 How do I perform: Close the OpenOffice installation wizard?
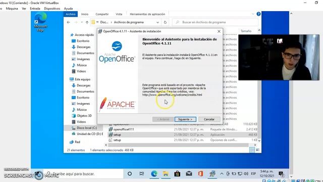click(x=219, y=31)
